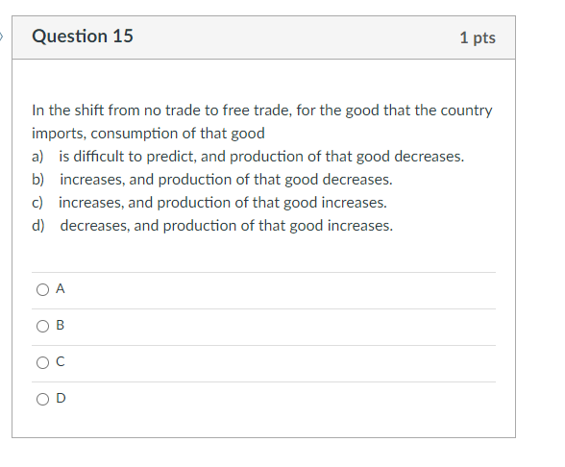Click the letter label "A" beside its radio
The height and width of the screenshot is (467, 565).
tap(61, 289)
